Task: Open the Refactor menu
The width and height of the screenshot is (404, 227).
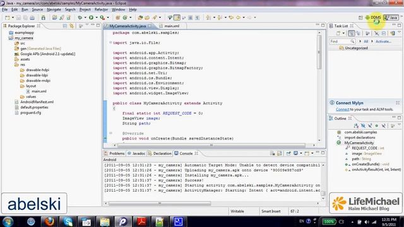Action: tap(101, 9)
